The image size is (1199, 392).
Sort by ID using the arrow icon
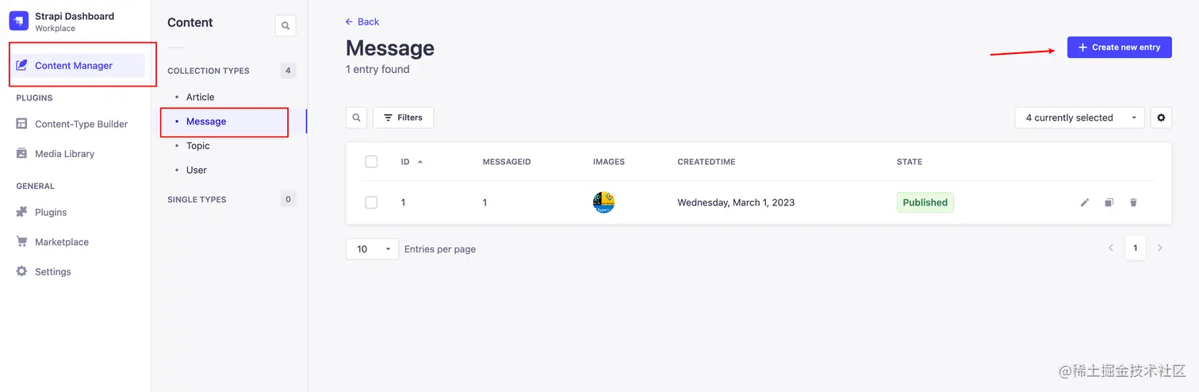[420, 162]
